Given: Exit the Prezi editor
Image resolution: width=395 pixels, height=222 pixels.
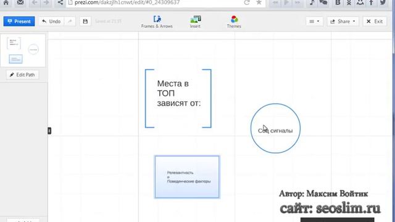Looking at the screenshot, I should click(375, 22).
